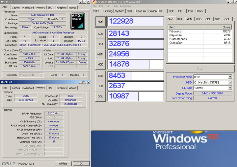
Task: Open Memory tab in upper CPU-Z window
Action: [x=41, y=8]
